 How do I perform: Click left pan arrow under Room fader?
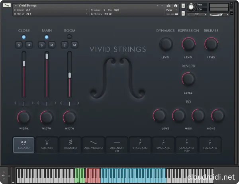61,103
